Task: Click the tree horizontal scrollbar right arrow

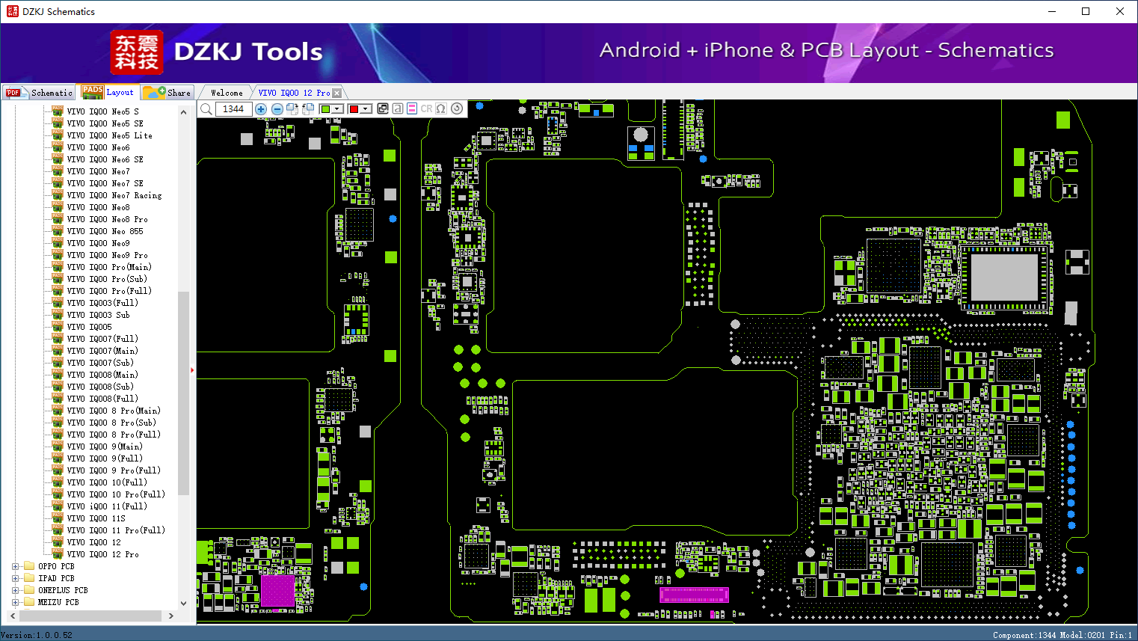Action: click(x=170, y=616)
